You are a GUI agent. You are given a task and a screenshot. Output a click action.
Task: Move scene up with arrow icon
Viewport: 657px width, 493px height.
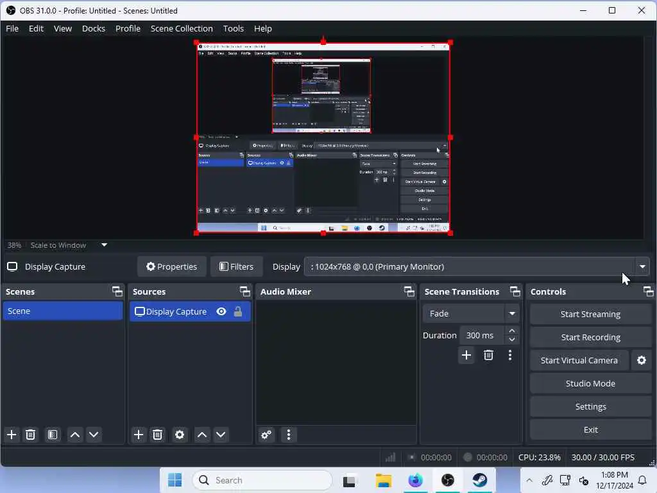(x=75, y=435)
